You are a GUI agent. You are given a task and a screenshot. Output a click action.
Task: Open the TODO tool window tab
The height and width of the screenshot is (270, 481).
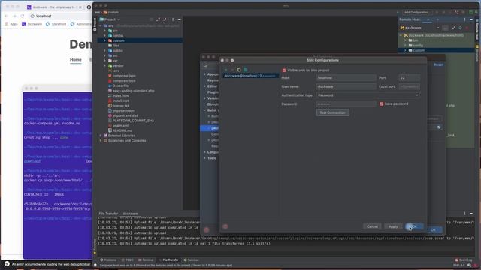click(128, 260)
